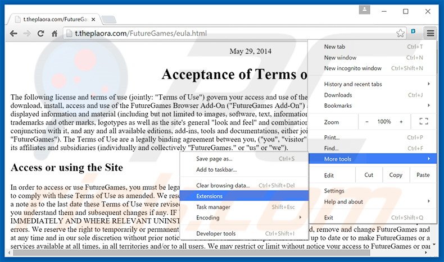Expand the Encoding submenu
444x262 pixels.
(244, 218)
